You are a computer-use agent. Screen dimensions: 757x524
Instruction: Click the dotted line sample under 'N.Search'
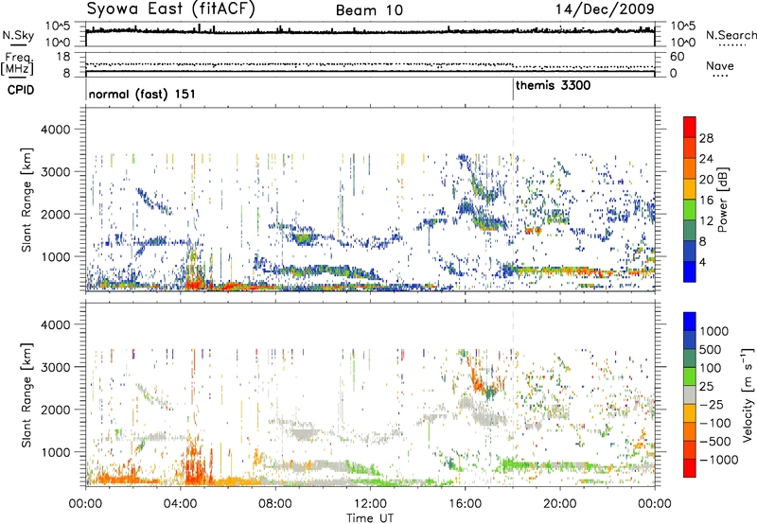pyautogui.click(x=732, y=45)
